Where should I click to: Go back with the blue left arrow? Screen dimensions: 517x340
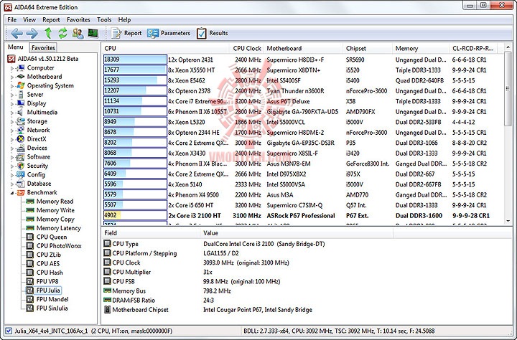point(17,33)
